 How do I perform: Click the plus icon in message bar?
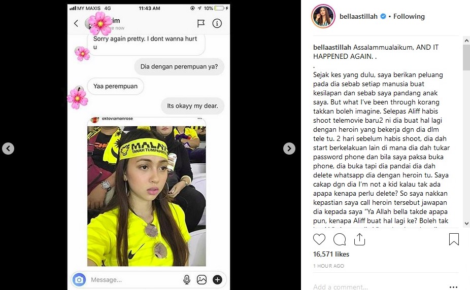click(x=217, y=279)
